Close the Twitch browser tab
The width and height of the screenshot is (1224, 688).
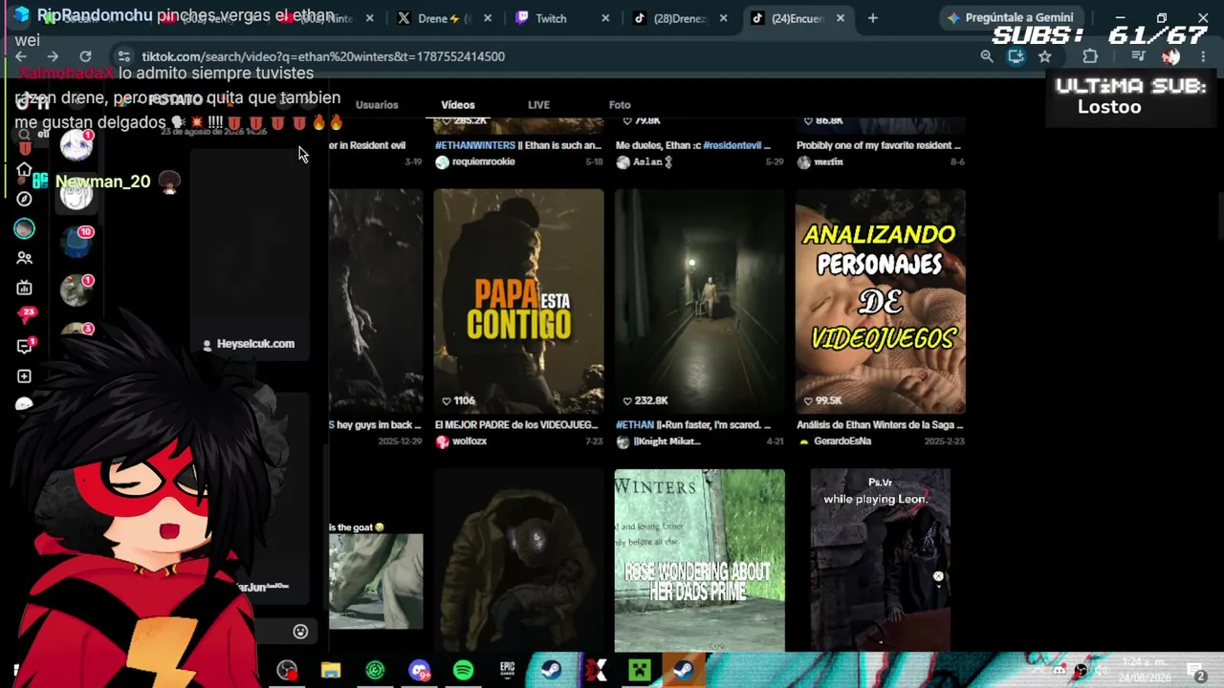(x=605, y=18)
